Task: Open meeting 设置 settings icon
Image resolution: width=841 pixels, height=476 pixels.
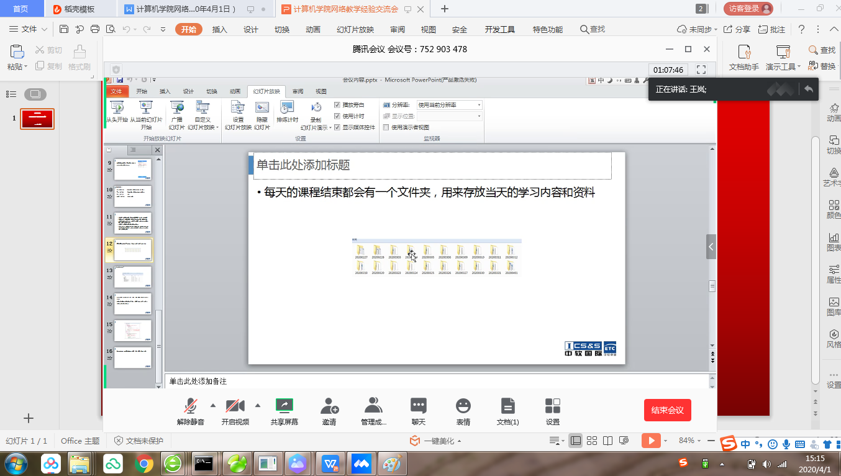Action: point(552,406)
